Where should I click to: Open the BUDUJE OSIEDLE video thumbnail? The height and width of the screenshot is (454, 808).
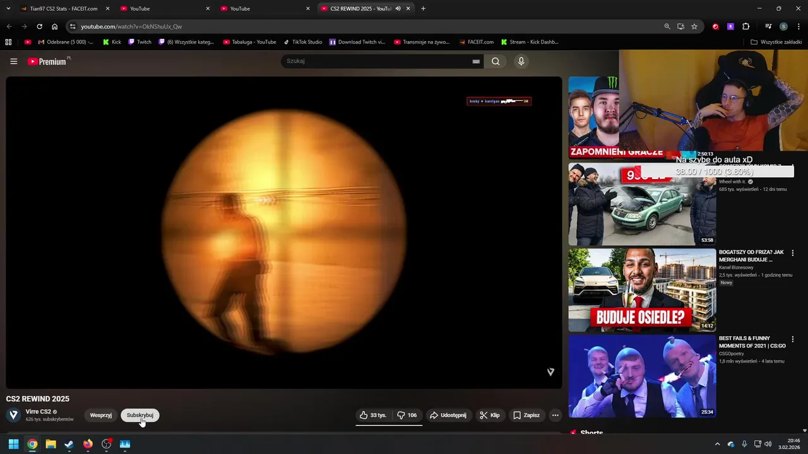[642, 290]
